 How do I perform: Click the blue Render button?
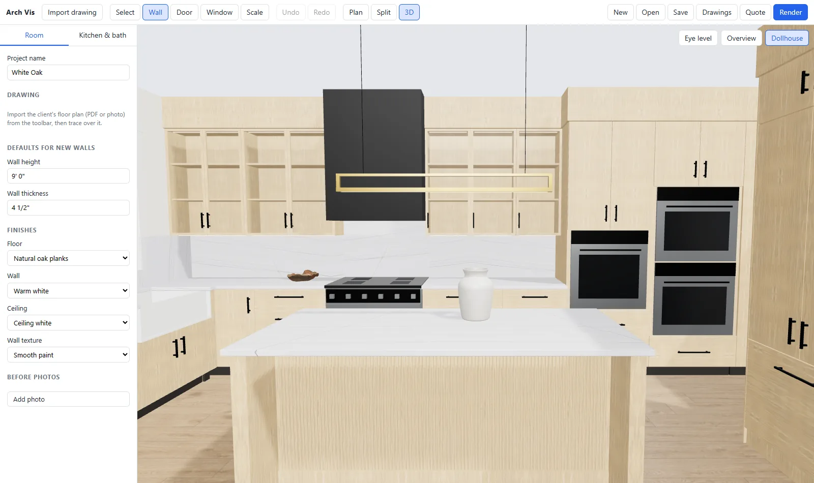(x=791, y=12)
